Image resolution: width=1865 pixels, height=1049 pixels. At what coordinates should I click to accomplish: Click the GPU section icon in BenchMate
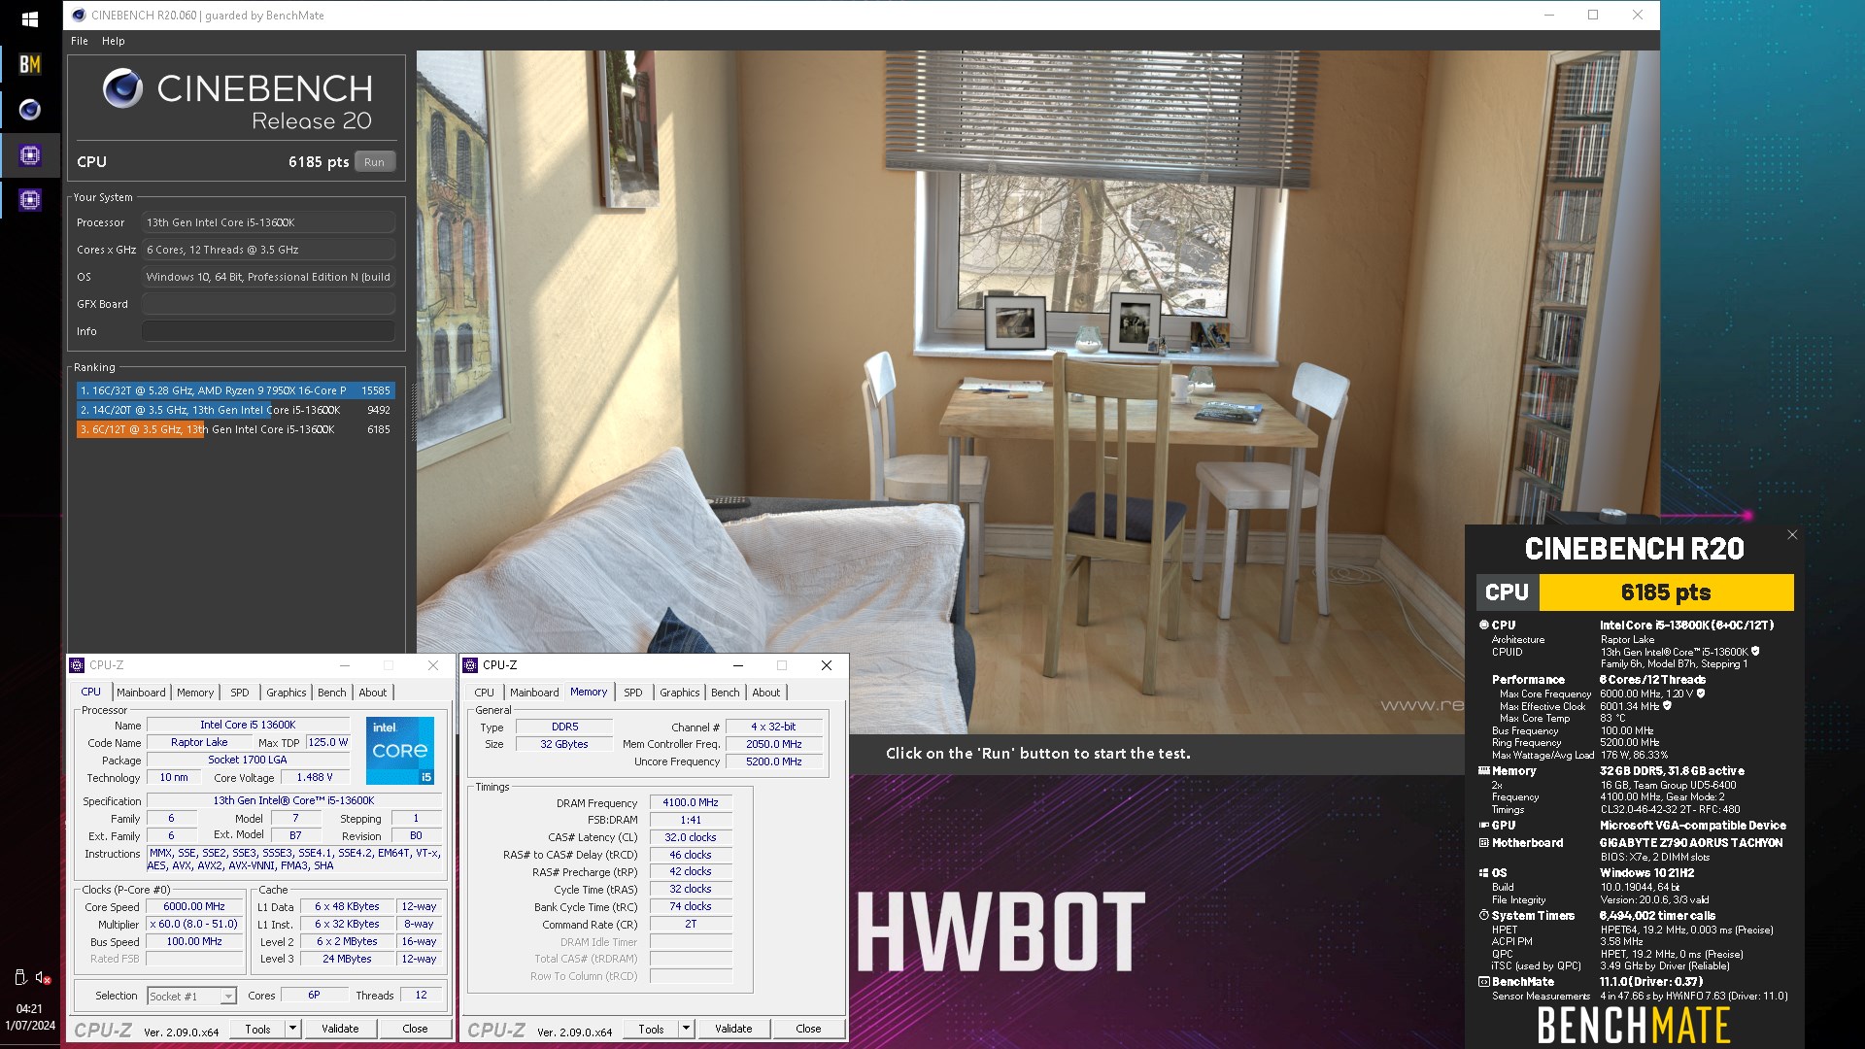coord(1483,825)
